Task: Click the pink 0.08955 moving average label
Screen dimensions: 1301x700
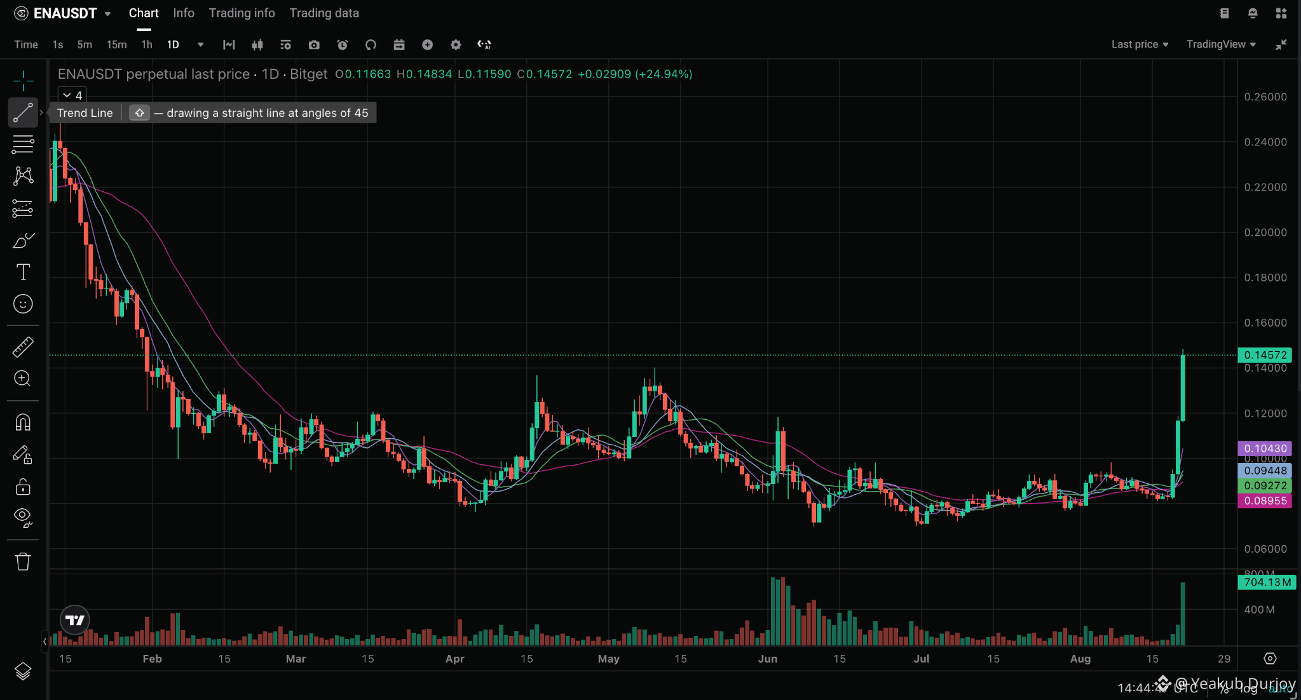Action: point(1265,501)
